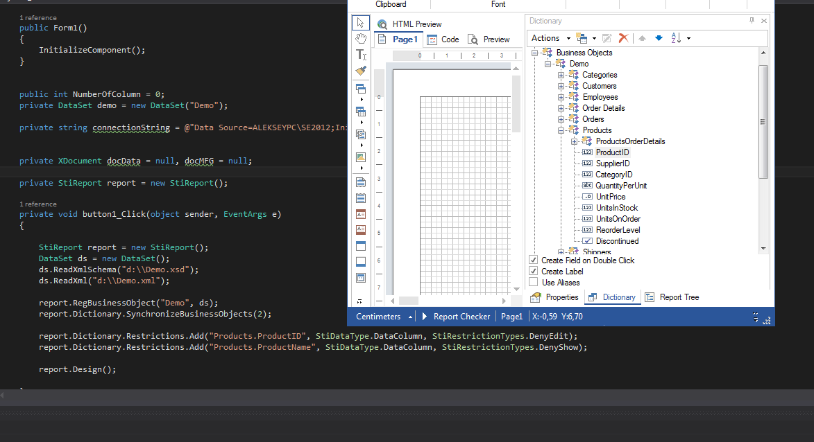Select the Discontinued field
Viewport: 814px width, 442px height.
tap(617, 241)
